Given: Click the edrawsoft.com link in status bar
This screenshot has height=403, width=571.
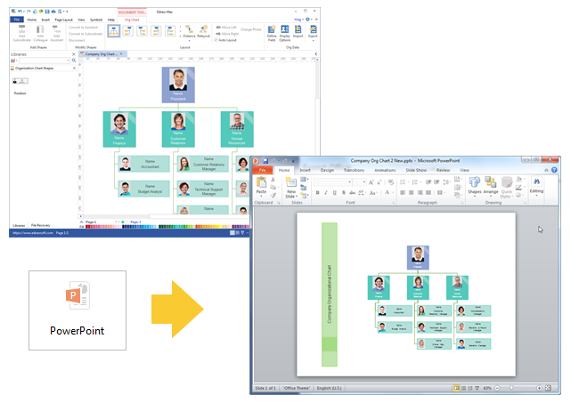Looking at the screenshot, I should pos(33,233).
